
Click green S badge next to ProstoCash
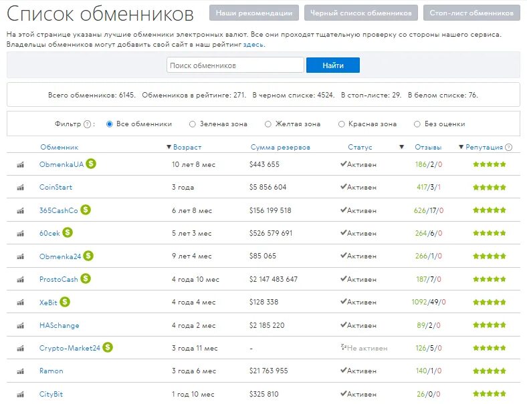[86, 278]
